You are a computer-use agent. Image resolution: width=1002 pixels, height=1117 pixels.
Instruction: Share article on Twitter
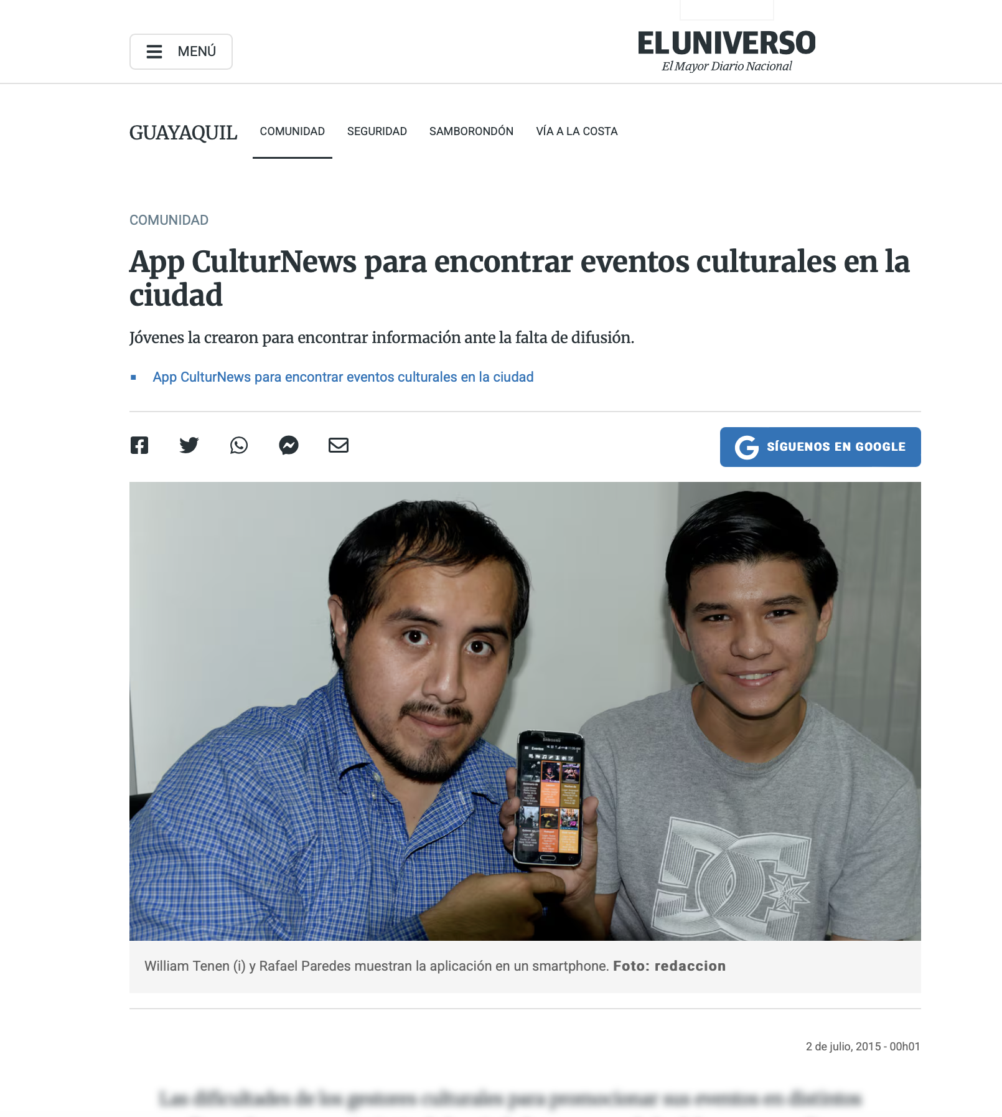tap(189, 445)
